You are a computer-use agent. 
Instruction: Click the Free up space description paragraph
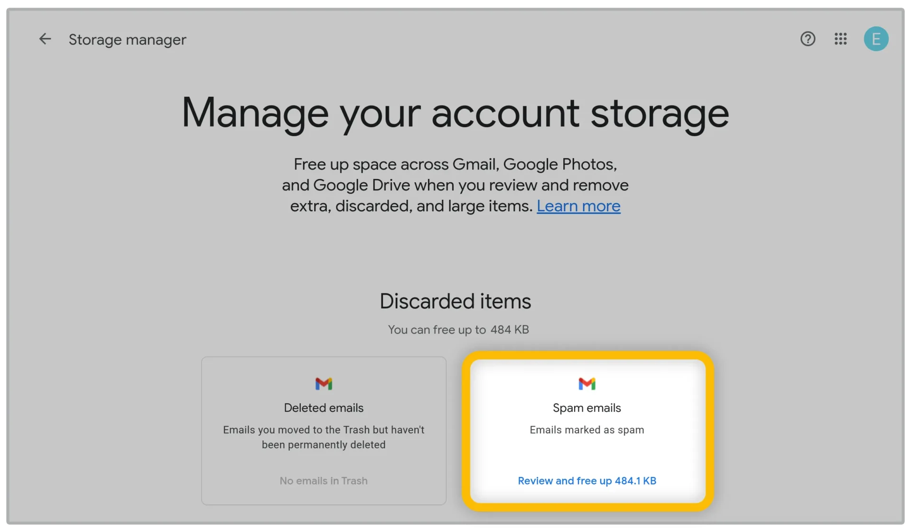(x=455, y=185)
